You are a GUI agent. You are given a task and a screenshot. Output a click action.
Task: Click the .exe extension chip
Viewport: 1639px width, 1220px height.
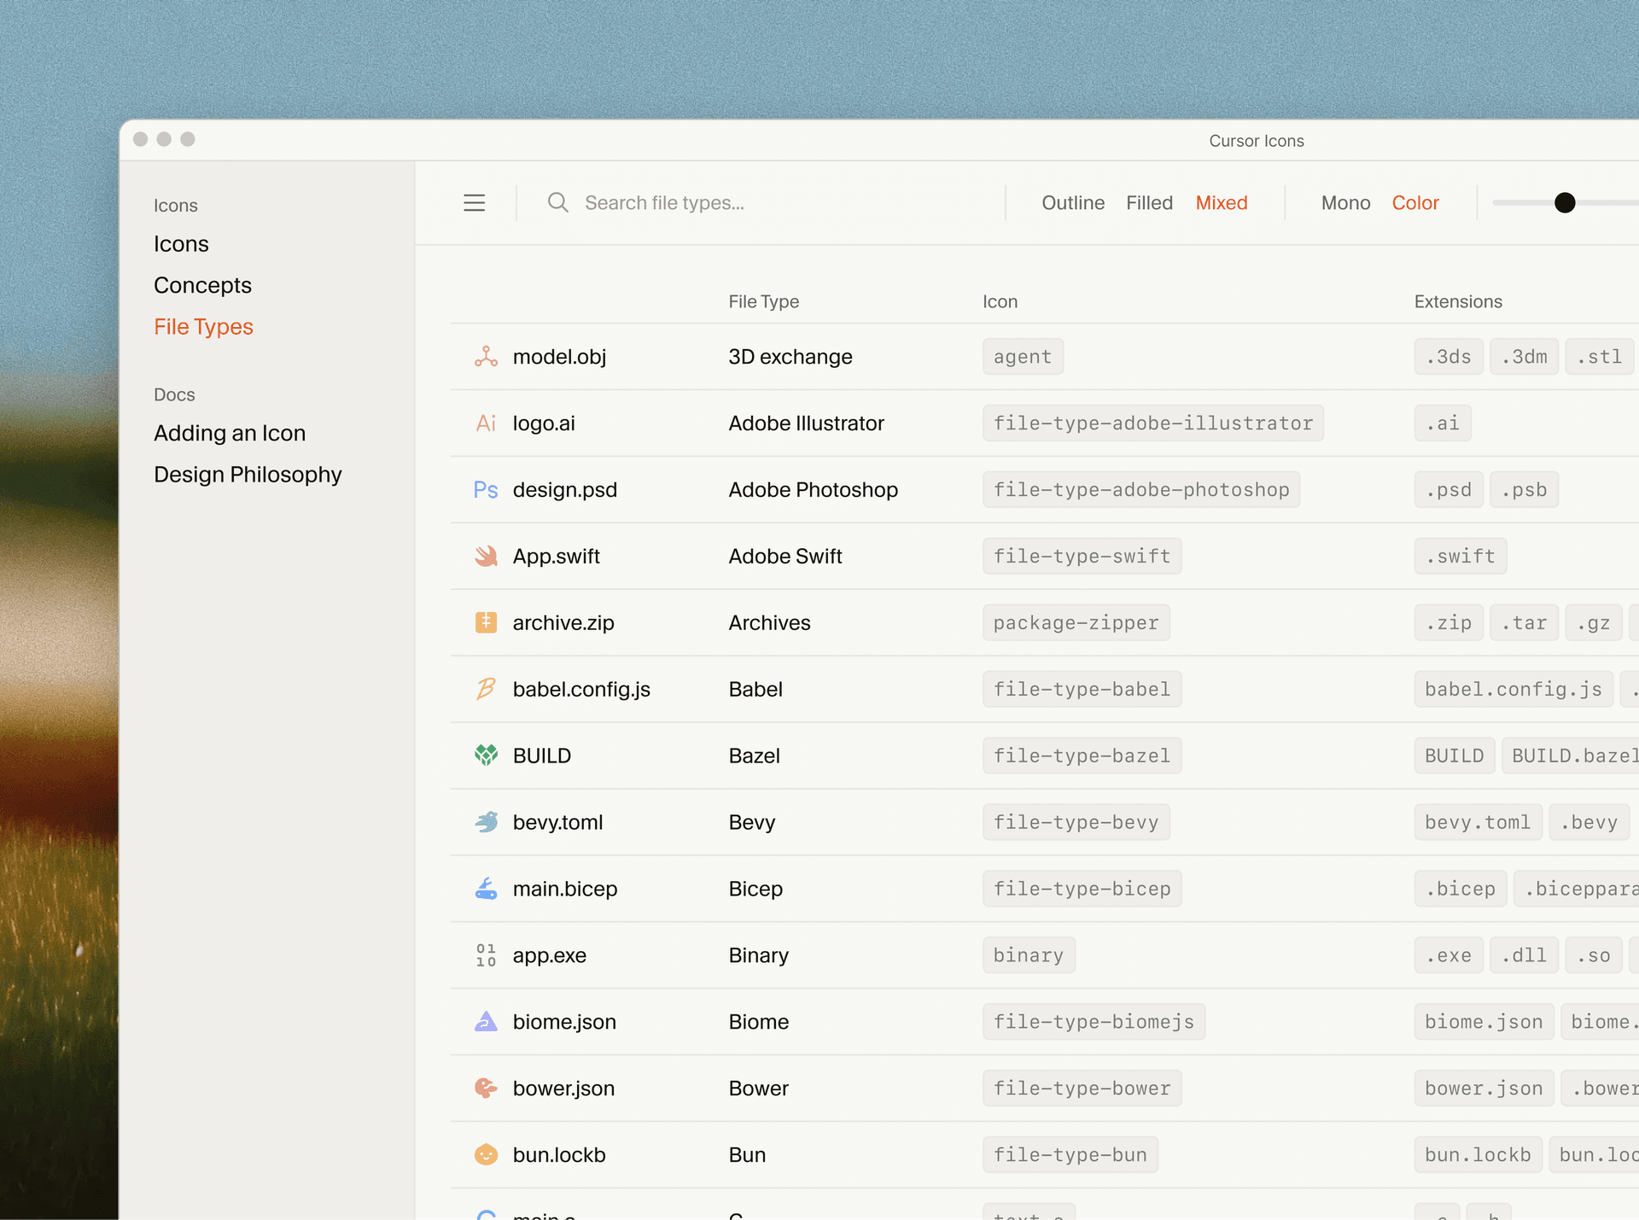point(1449,956)
